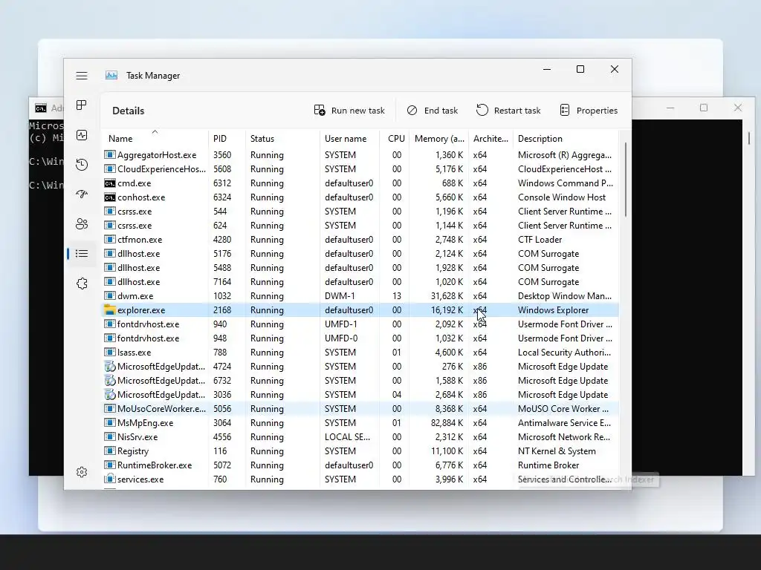
Task: Select dllhost.exe with PID 5488
Action: (x=360, y=267)
